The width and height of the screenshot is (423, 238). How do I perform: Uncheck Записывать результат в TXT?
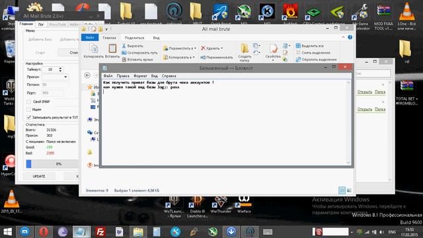(29, 117)
